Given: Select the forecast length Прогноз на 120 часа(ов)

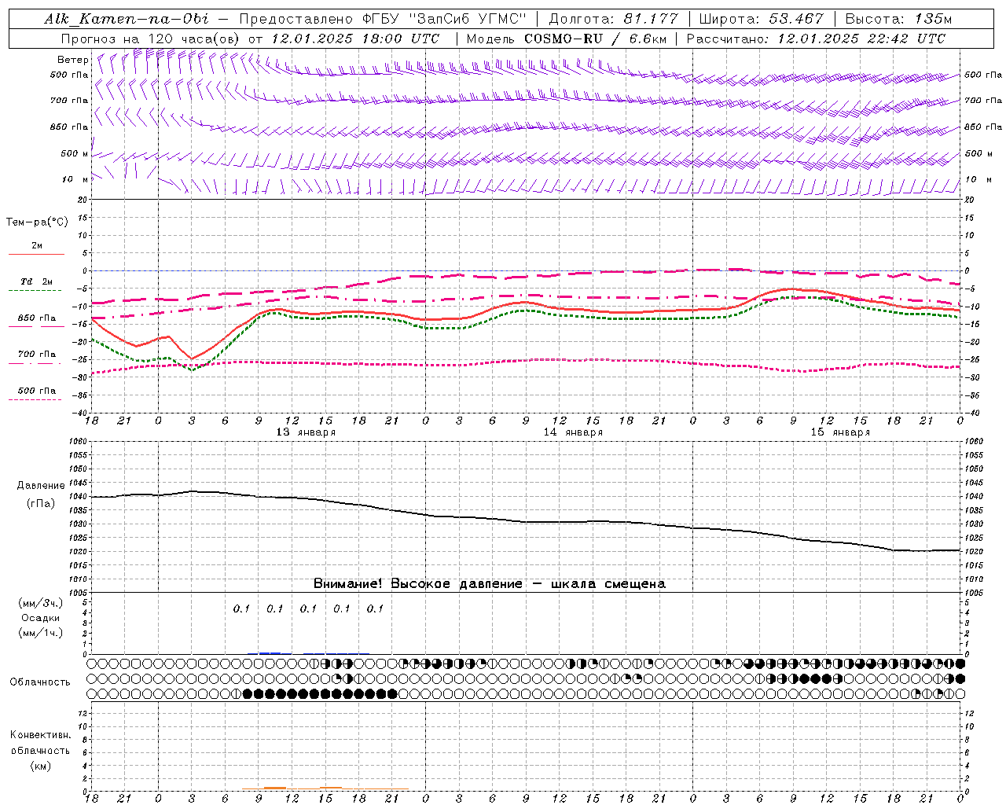Looking at the screenshot, I should tap(151, 39).
